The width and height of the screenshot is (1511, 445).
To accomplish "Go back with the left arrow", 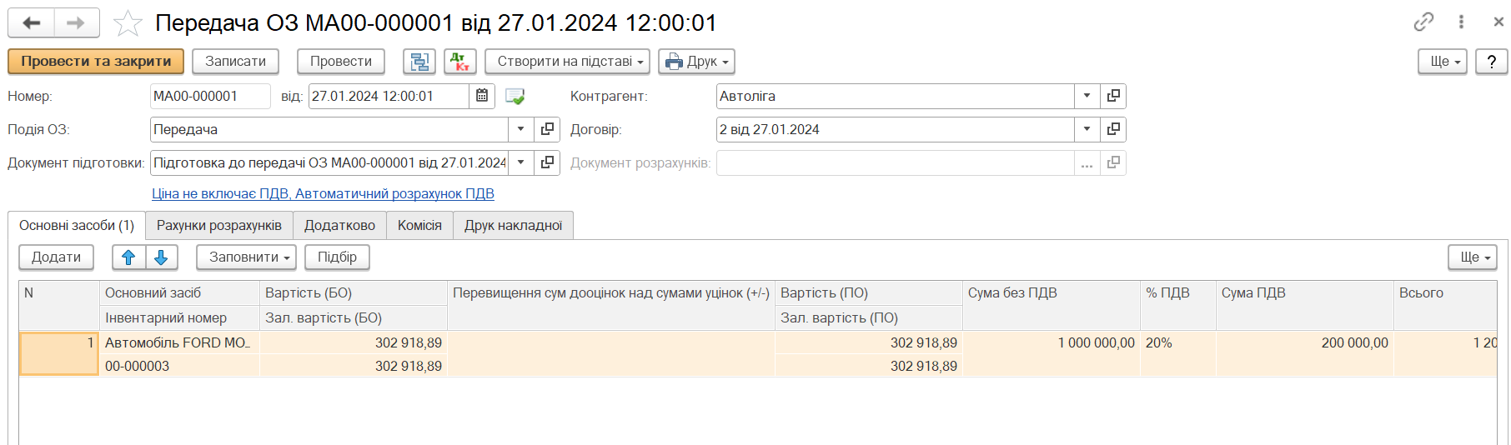I will [x=32, y=22].
